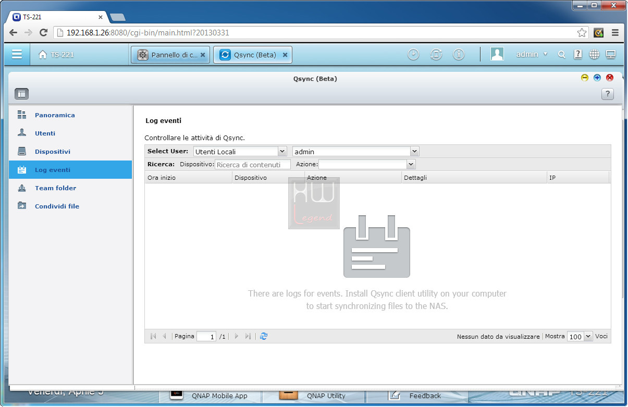Focus the Dispositivo search content field
The height and width of the screenshot is (407, 628).
(x=253, y=165)
